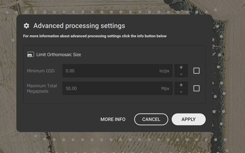Increase Minimum GSD with the plus button

181,67
